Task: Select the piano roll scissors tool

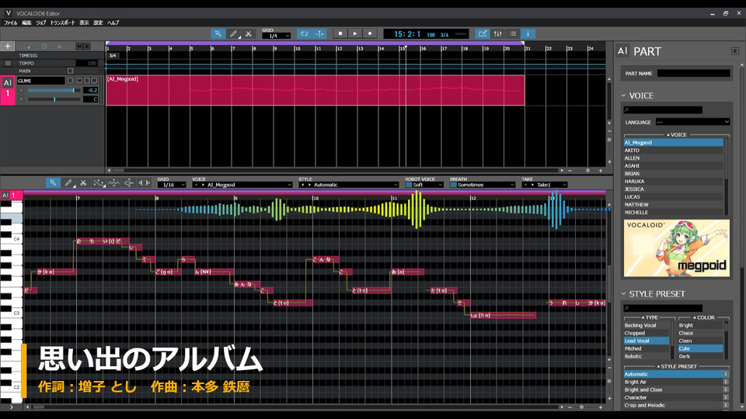Action: (x=83, y=183)
